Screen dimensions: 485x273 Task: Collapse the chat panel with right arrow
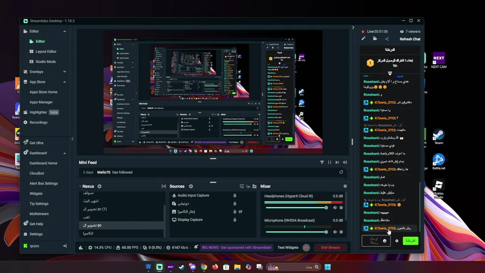coord(353,27)
